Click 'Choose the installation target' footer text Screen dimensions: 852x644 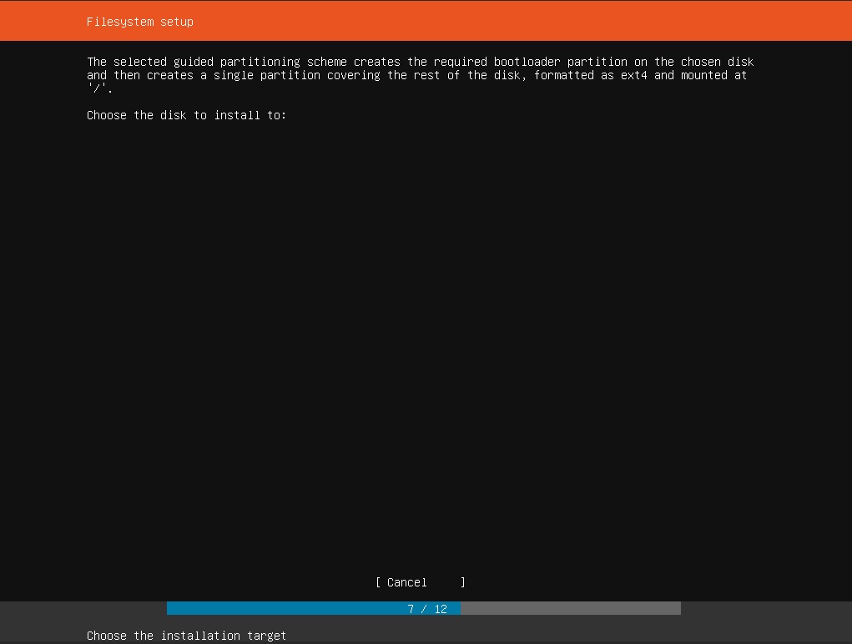point(186,636)
